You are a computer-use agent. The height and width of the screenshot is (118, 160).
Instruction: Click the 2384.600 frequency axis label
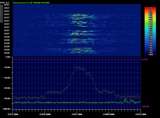(45, 114)
